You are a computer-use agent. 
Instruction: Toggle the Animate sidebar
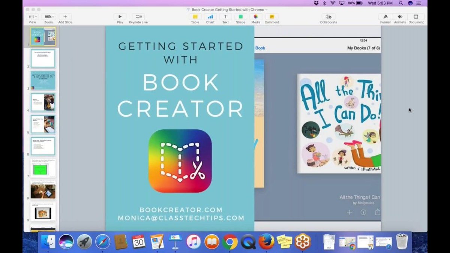coord(400,16)
